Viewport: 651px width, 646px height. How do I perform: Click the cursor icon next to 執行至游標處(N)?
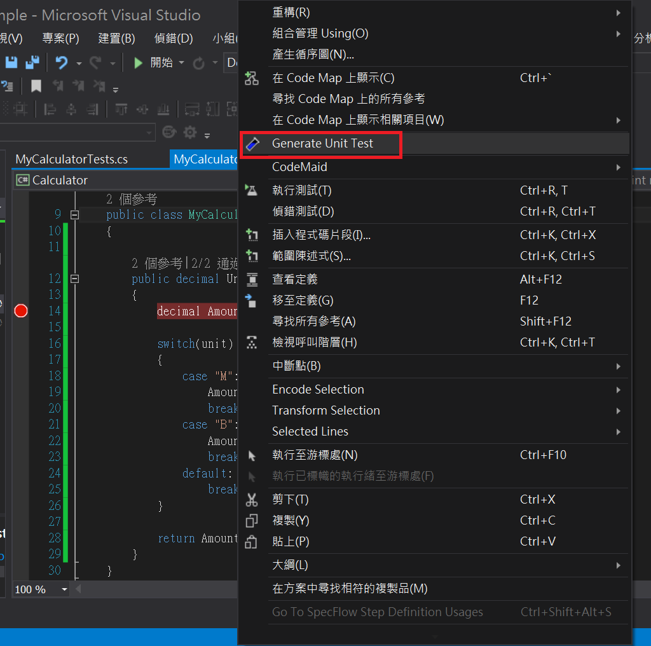coord(252,455)
